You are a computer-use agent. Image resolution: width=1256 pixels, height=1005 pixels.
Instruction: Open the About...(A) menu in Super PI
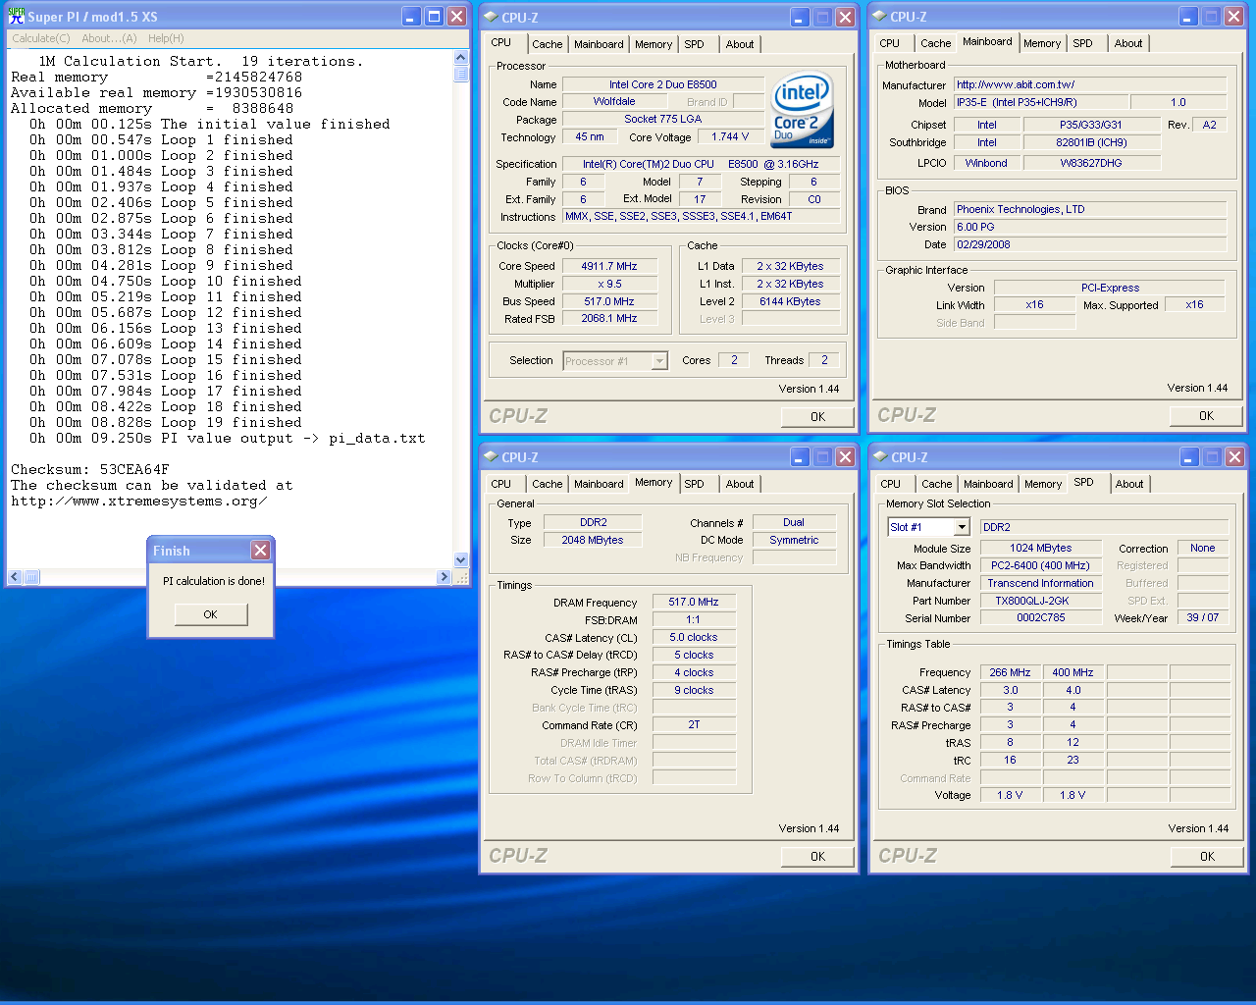[109, 38]
